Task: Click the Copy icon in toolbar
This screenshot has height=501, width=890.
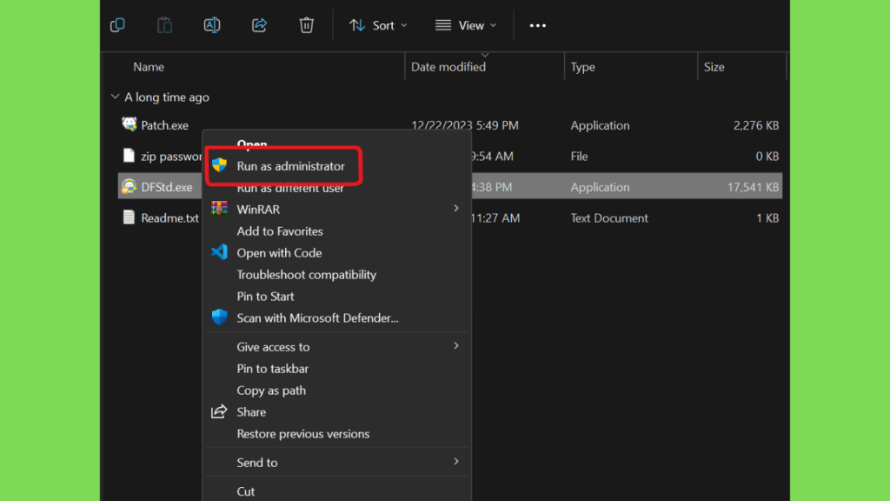Action: coord(117,25)
